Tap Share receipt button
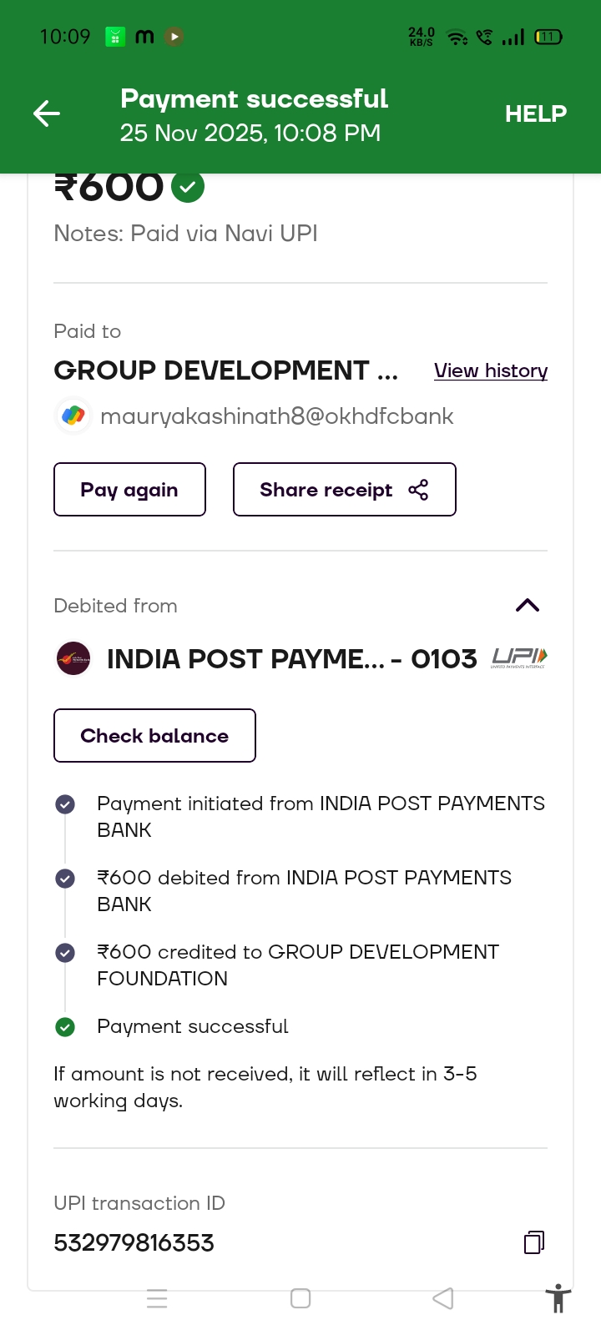Image resolution: width=601 pixels, height=1335 pixels. pyautogui.click(x=344, y=490)
